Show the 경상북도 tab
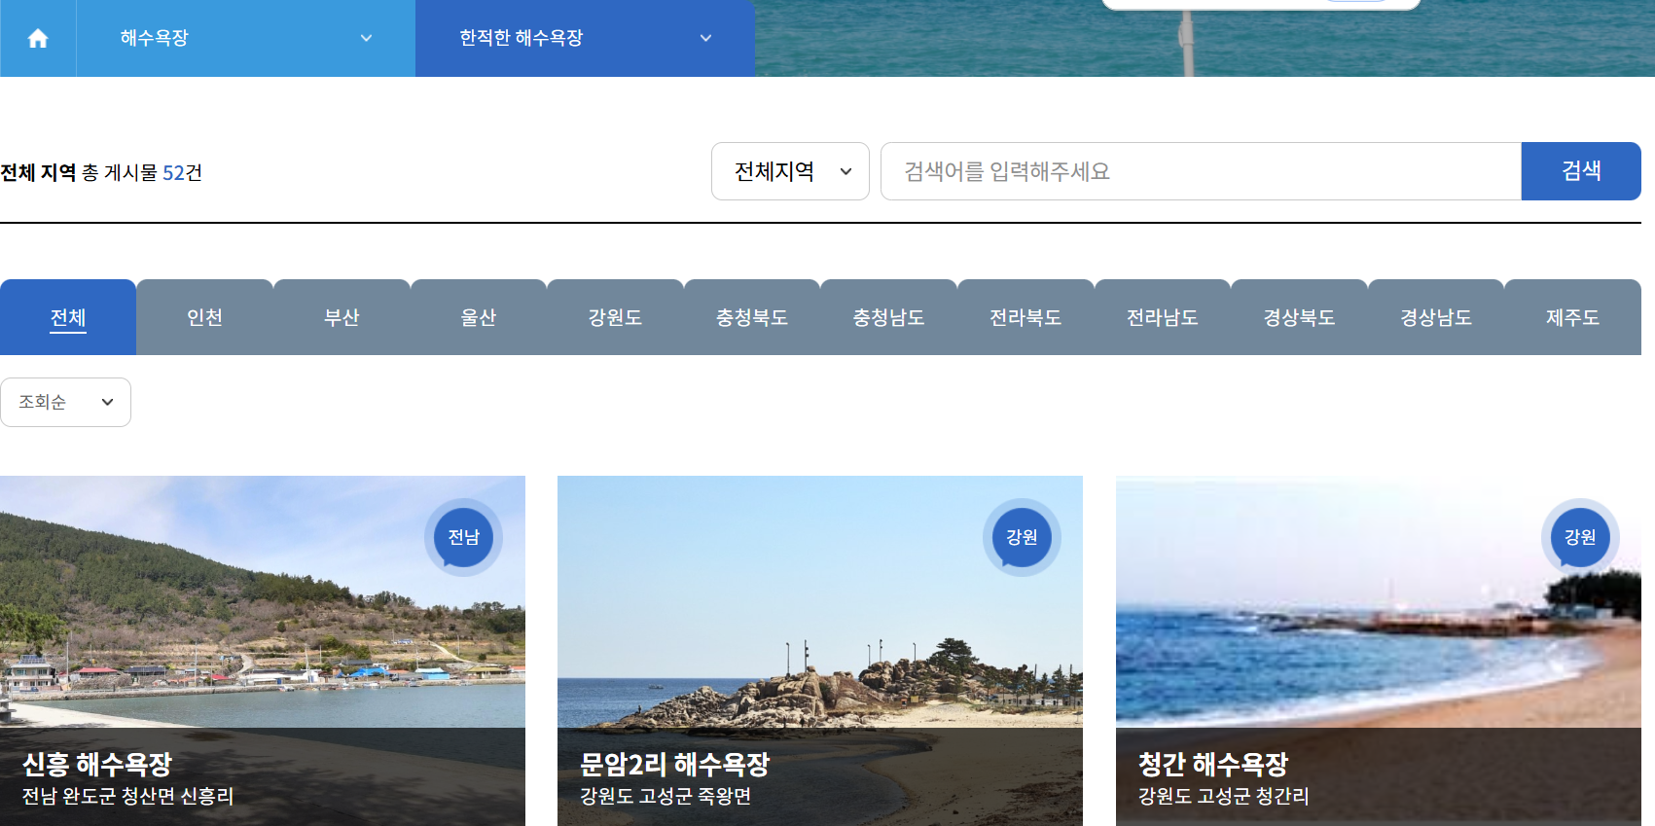Viewport: 1655px width, 826px height. 1299,317
